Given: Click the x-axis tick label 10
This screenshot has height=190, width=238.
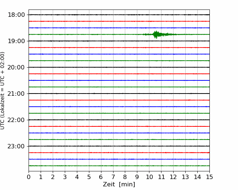Looking at the screenshot, I should click(x=149, y=177).
